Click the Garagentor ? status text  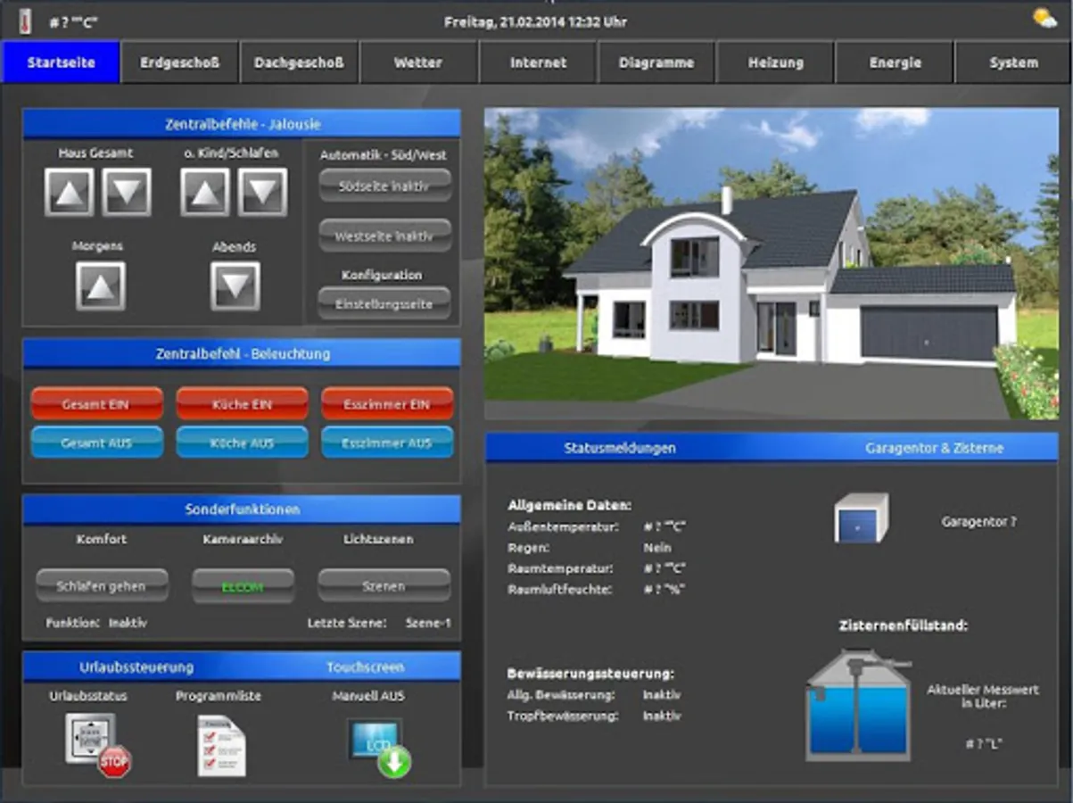point(978,521)
